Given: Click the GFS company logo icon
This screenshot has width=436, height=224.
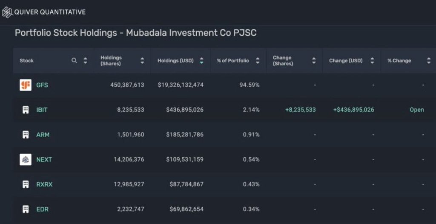Looking at the screenshot, I should [26, 85].
